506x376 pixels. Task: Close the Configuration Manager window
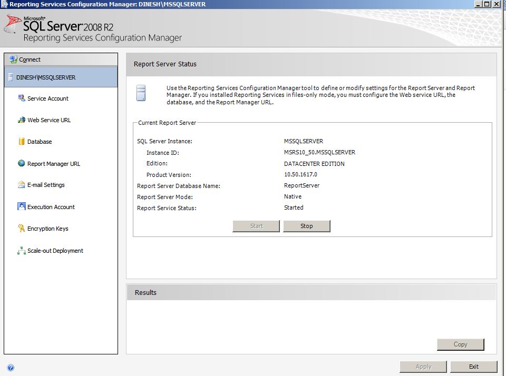point(497,4)
